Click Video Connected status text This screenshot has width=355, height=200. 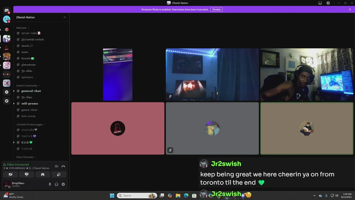[x=18, y=164]
